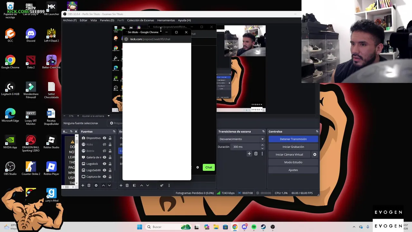Open Dota 2 desktop shortcut
Image resolution: width=412 pixels, height=232 pixels.
coord(31,62)
